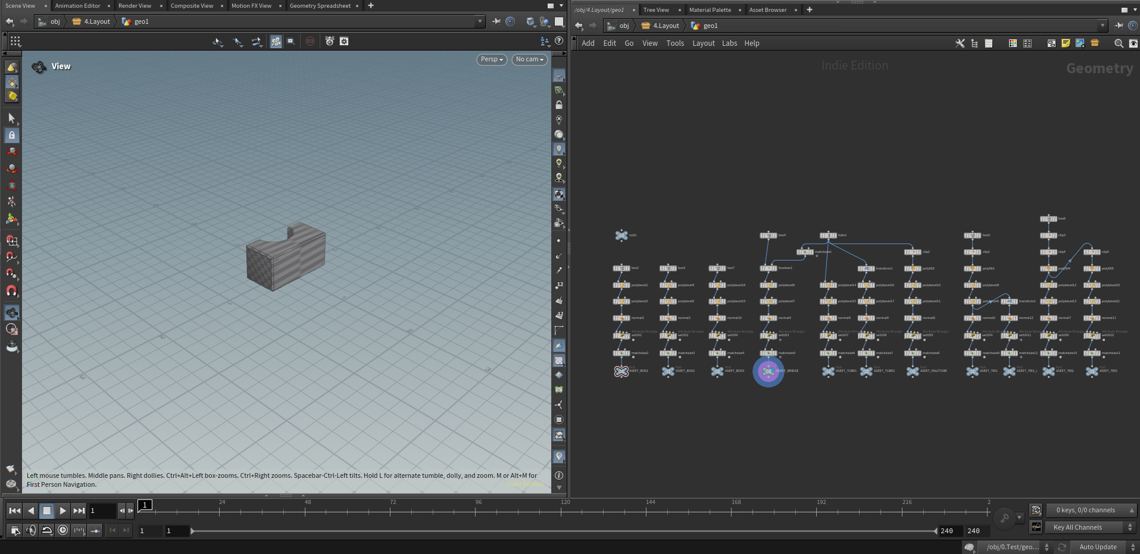
Task: Click the display options info icon
Action: tap(558, 475)
